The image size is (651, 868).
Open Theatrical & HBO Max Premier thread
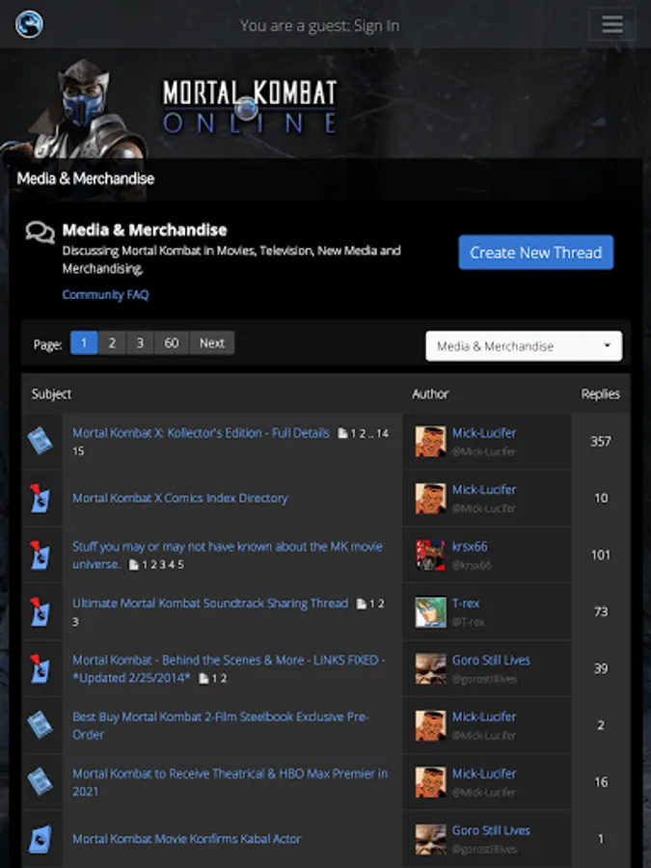(x=231, y=782)
